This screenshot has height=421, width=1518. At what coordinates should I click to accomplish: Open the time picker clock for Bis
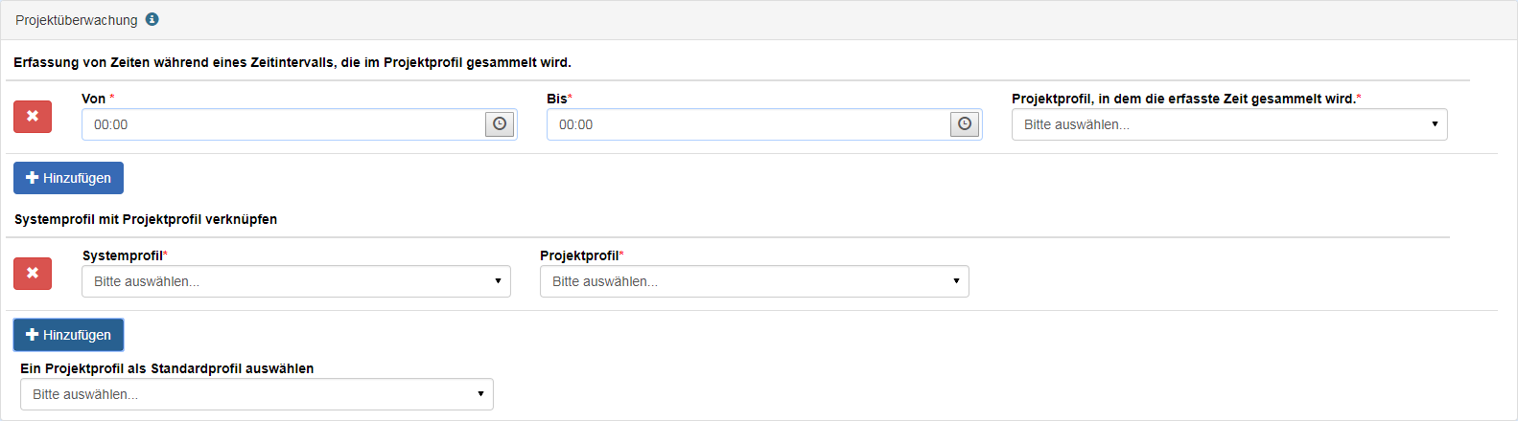[965, 124]
